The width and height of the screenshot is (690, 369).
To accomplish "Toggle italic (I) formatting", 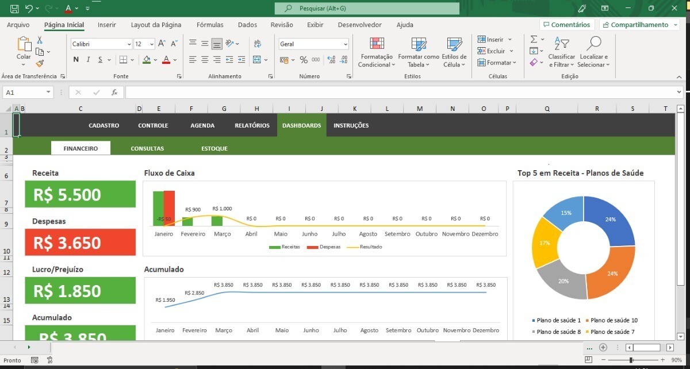I will click(x=88, y=60).
